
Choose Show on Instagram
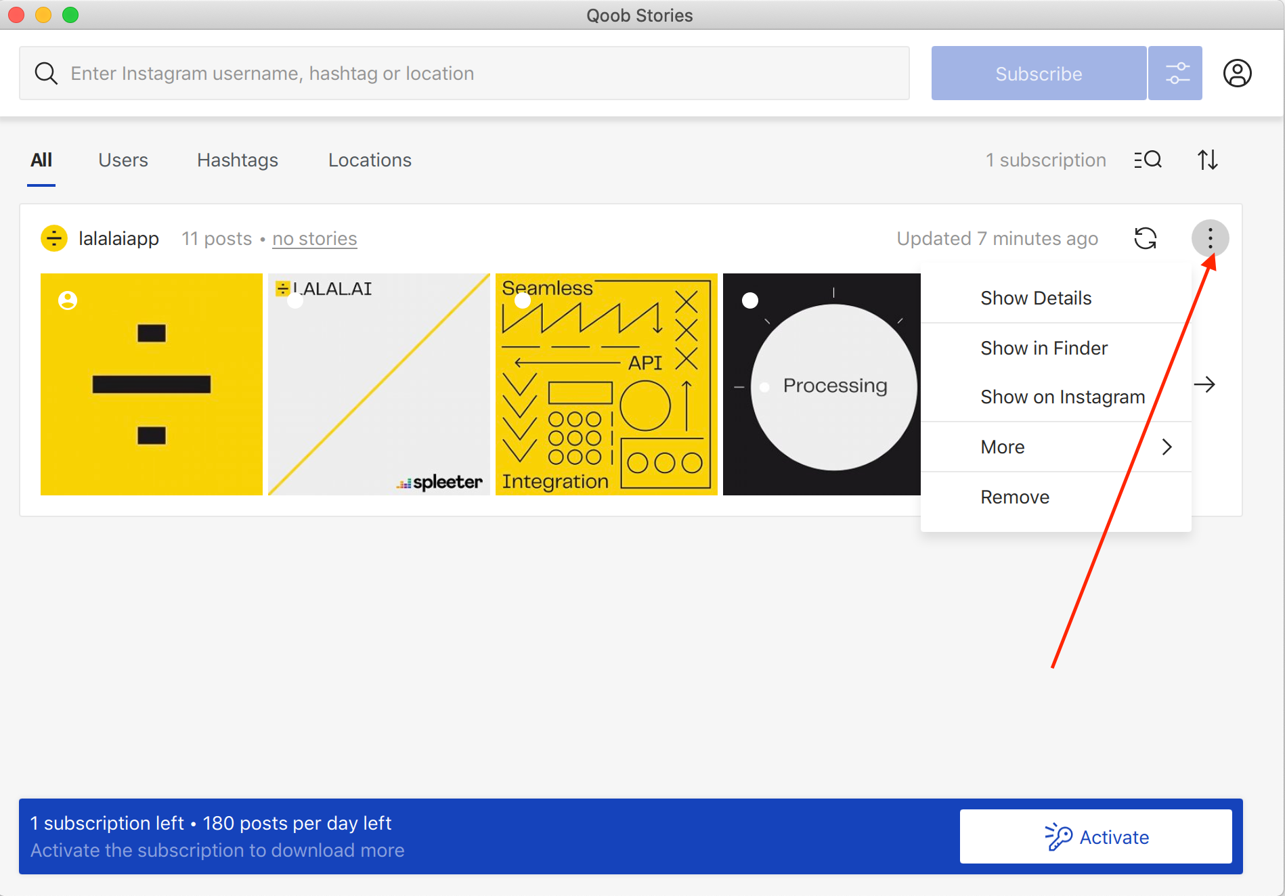tap(1056, 397)
